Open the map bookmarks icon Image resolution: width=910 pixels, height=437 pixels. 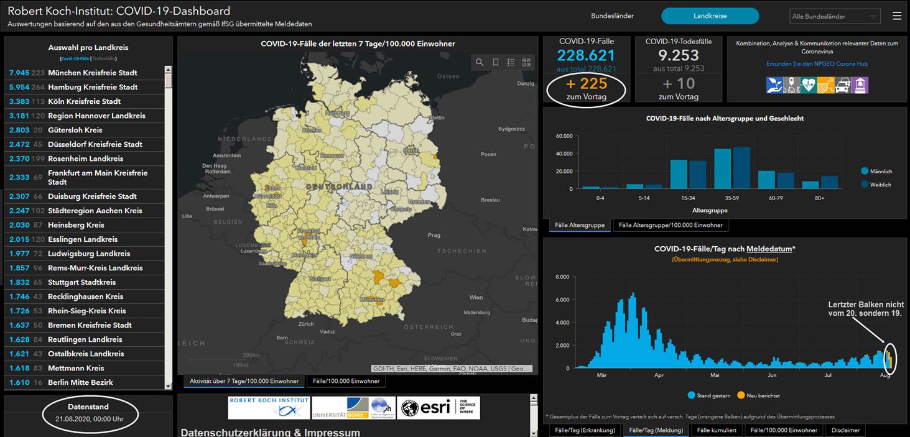[496, 62]
